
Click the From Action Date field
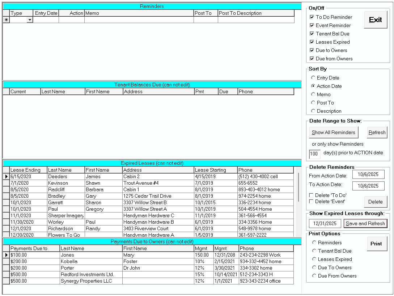coord(368,174)
